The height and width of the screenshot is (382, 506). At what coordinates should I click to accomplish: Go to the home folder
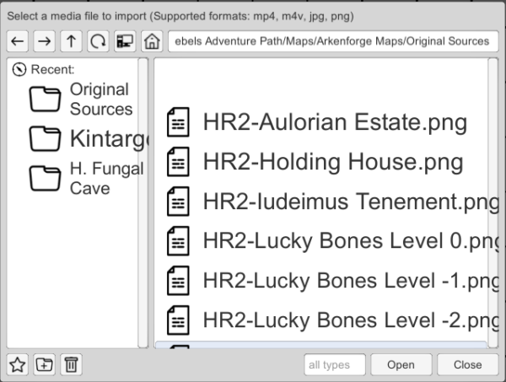point(152,40)
